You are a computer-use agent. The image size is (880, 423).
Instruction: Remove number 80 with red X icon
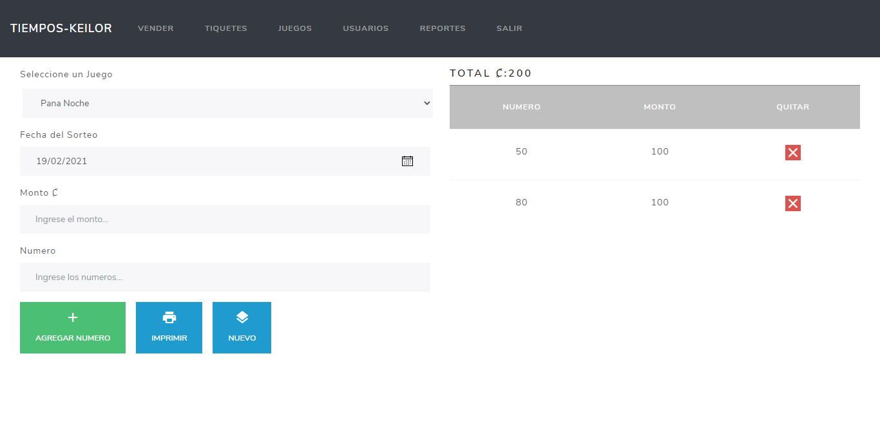click(792, 203)
